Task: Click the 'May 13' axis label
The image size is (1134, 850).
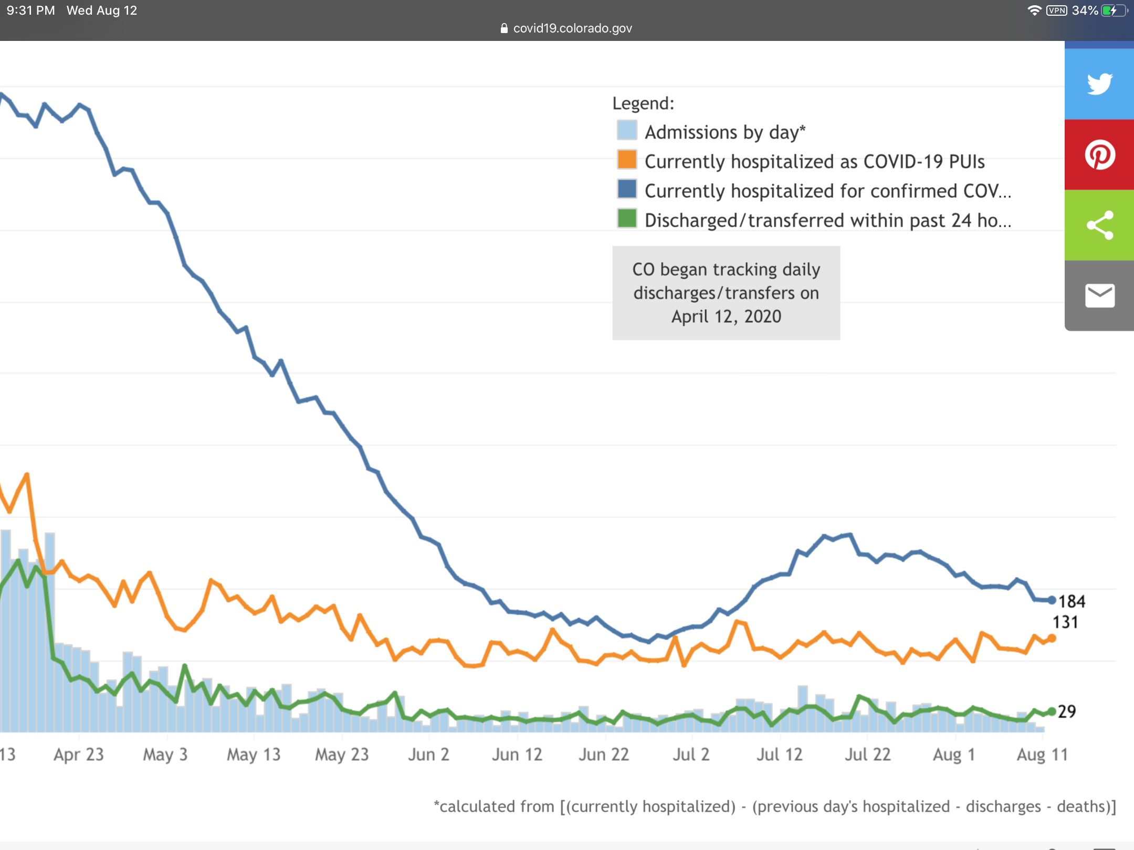Action: (x=254, y=755)
